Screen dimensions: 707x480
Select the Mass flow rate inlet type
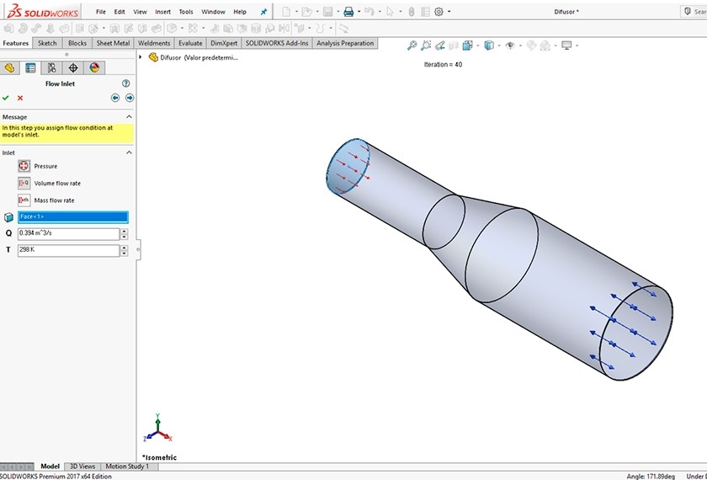pos(24,200)
